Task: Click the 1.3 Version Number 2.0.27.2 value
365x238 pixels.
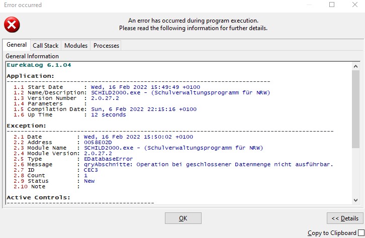Action: (105, 98)
